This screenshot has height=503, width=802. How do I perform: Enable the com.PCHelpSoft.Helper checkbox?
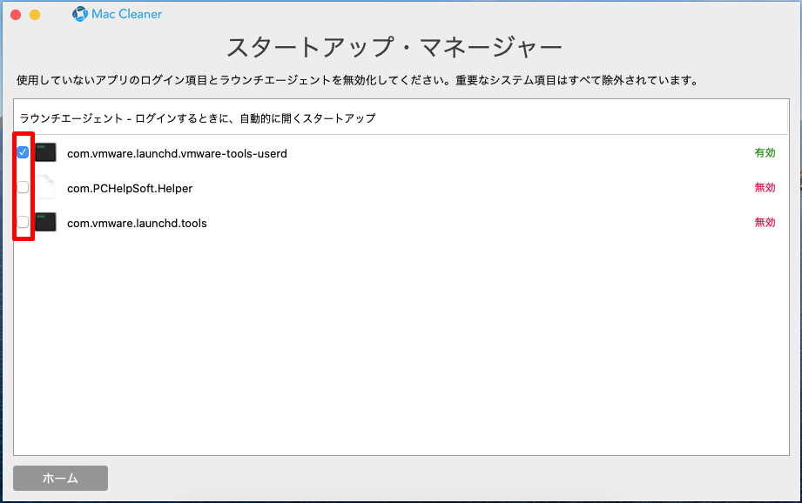point(23,187)
